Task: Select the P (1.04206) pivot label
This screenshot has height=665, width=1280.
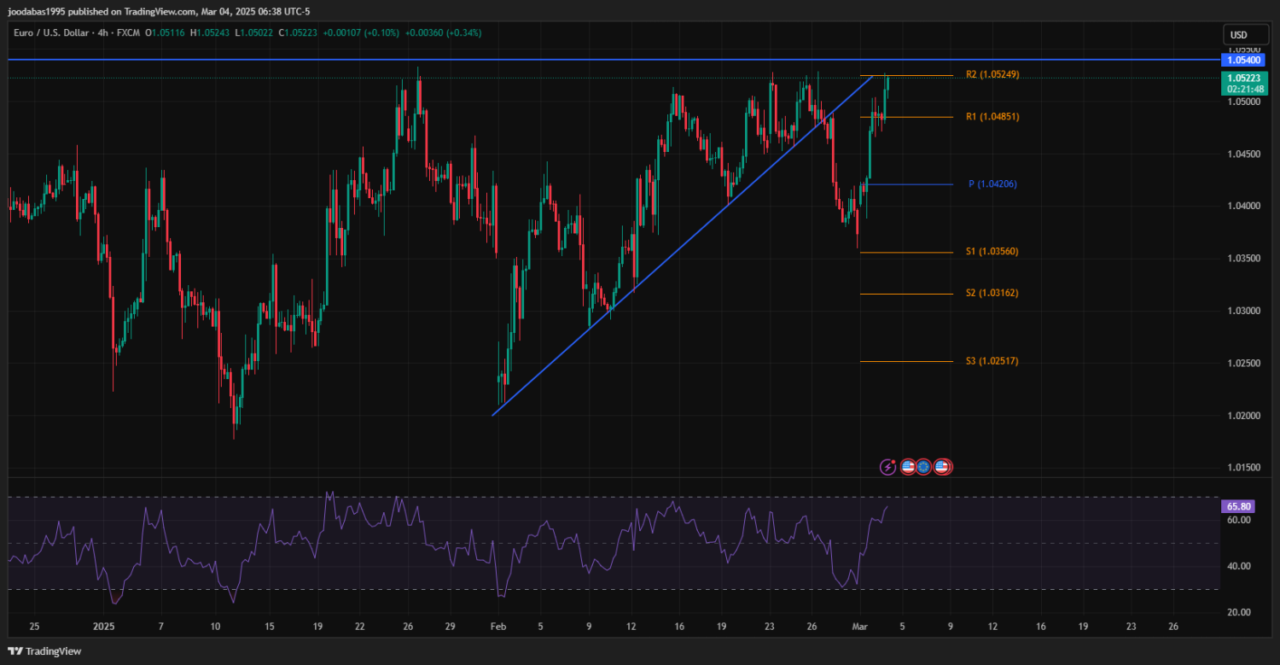Action: (x=992, y=184)
